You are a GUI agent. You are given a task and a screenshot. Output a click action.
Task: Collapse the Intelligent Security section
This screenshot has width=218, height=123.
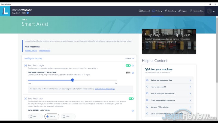coord(129,58)
